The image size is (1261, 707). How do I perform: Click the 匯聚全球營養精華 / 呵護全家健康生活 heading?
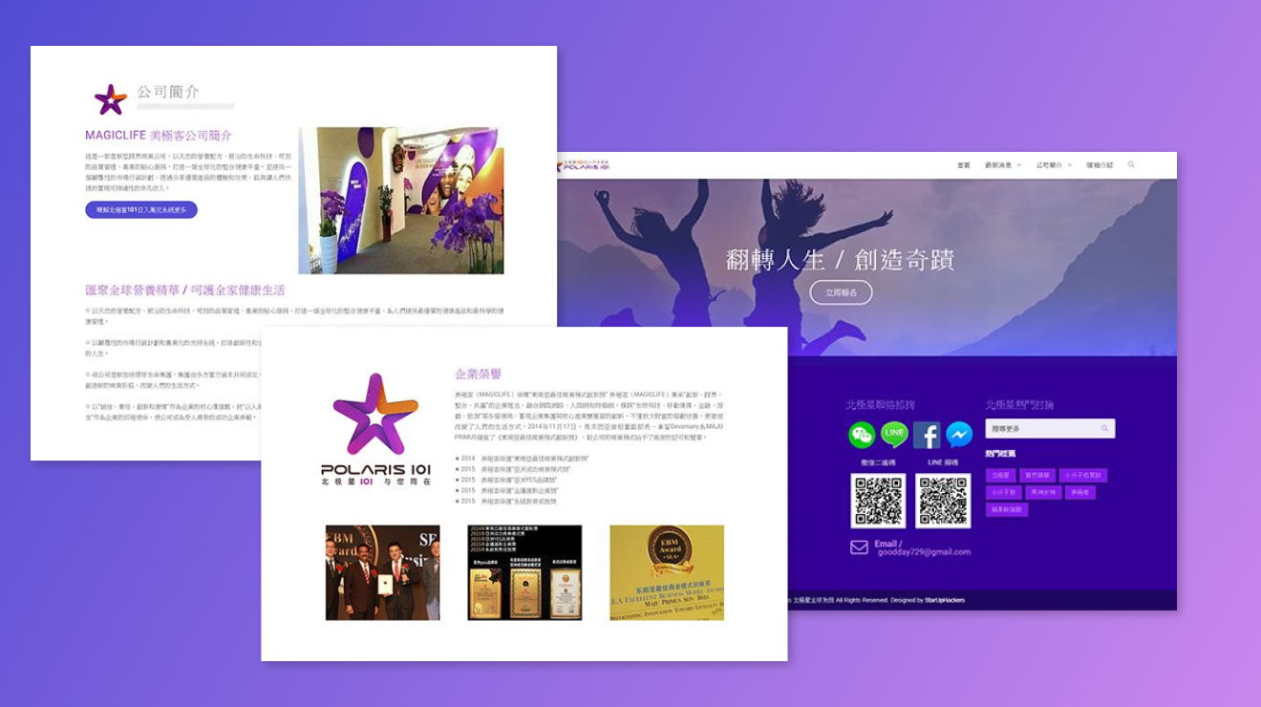click(184, 289)
